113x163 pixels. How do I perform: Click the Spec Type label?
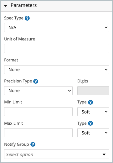pyautogui.click(x=14, y=18)
